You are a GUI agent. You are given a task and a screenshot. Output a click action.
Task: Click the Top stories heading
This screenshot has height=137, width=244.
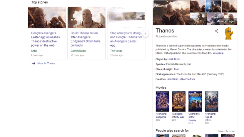40,2
